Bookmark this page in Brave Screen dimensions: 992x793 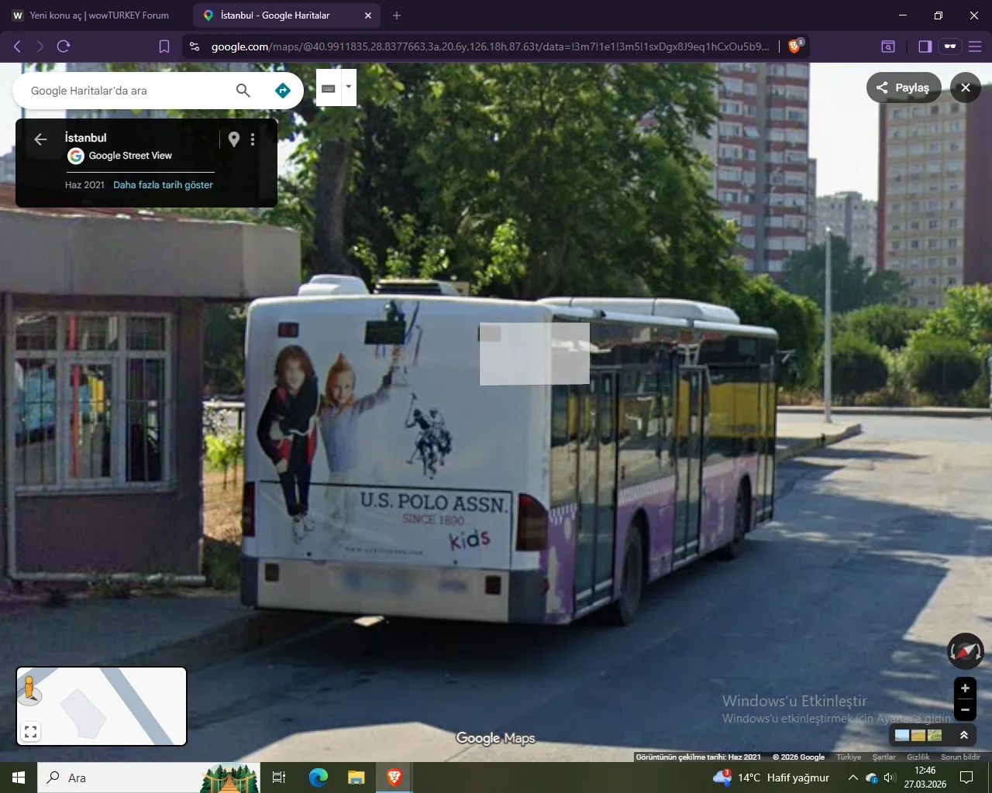point(164,46)
